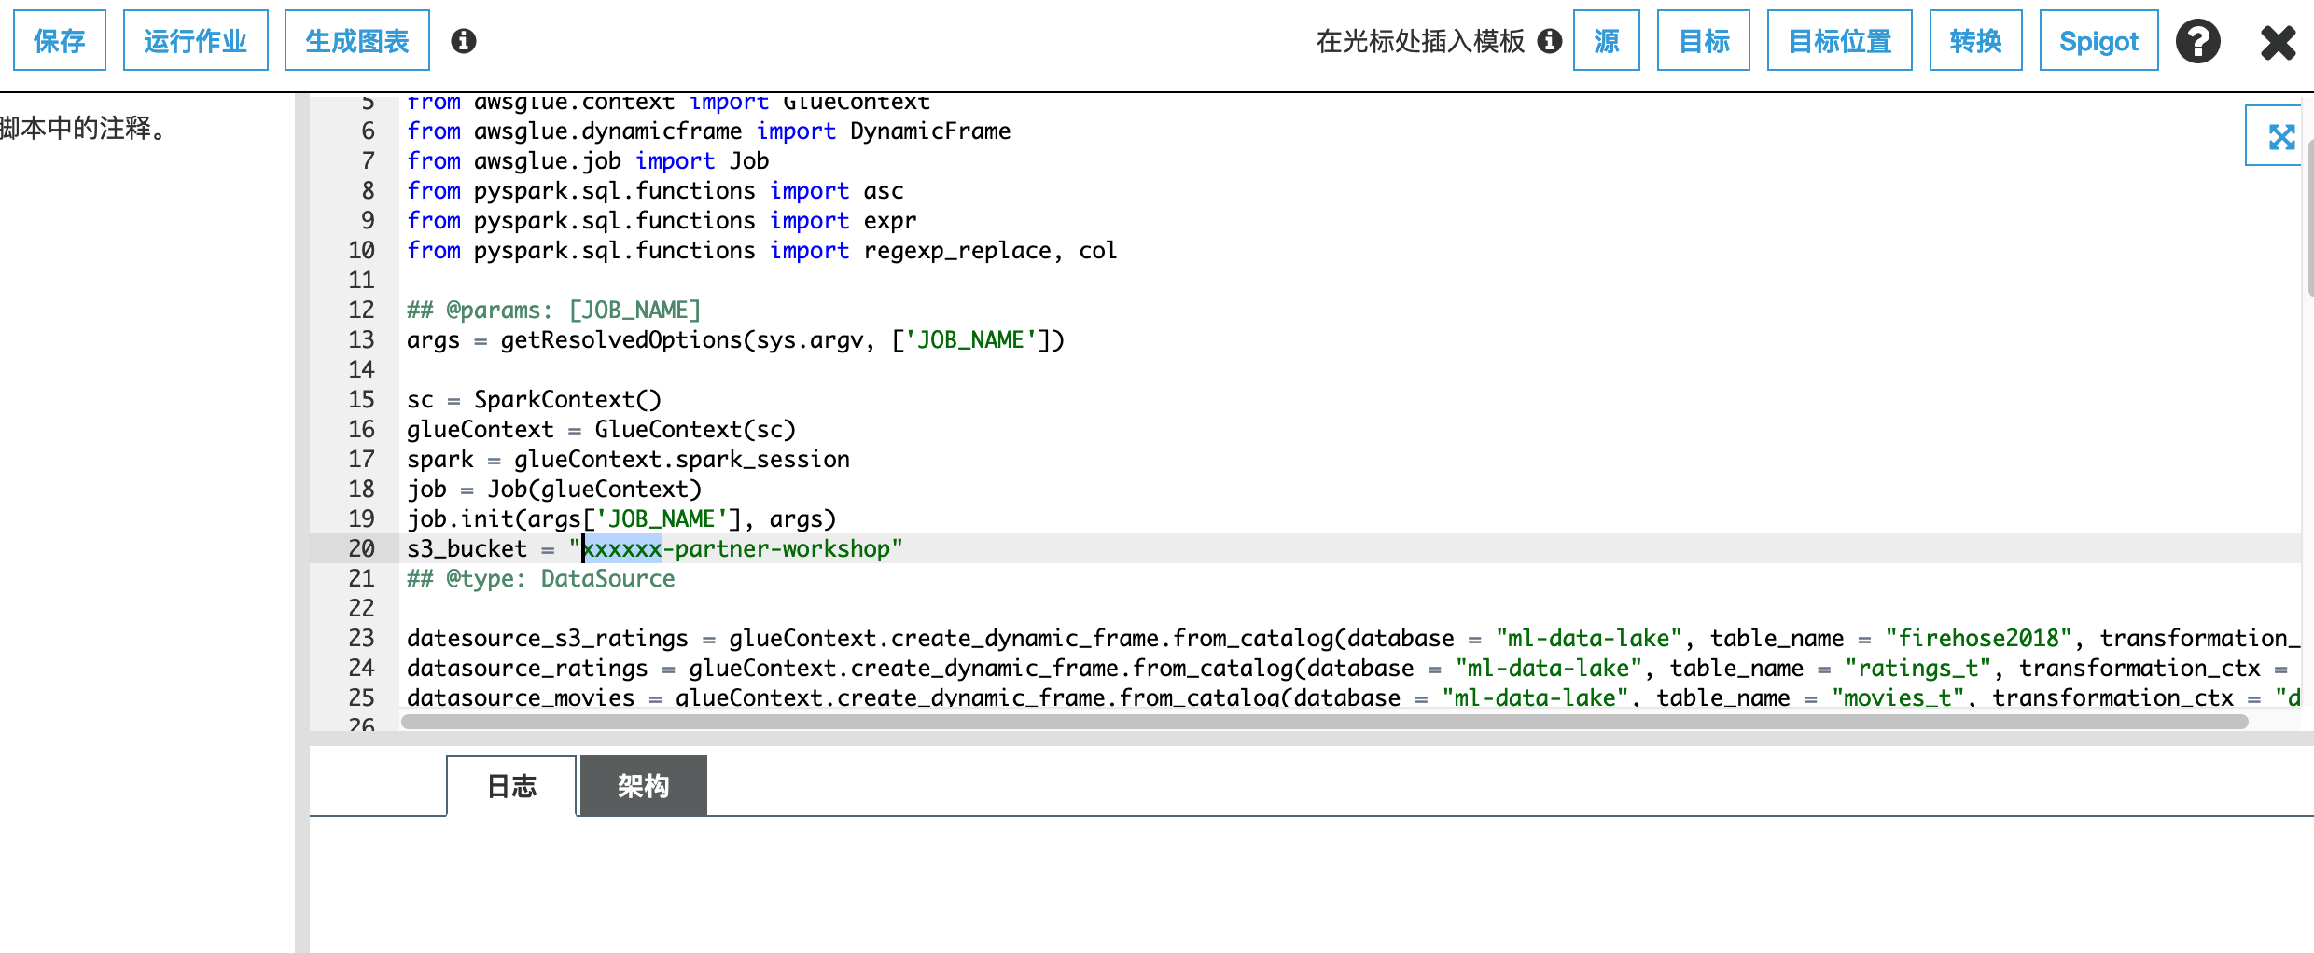The image size is (2314, 953).
Task: Insert a 源 (source) template
Action: (1606, 41)
